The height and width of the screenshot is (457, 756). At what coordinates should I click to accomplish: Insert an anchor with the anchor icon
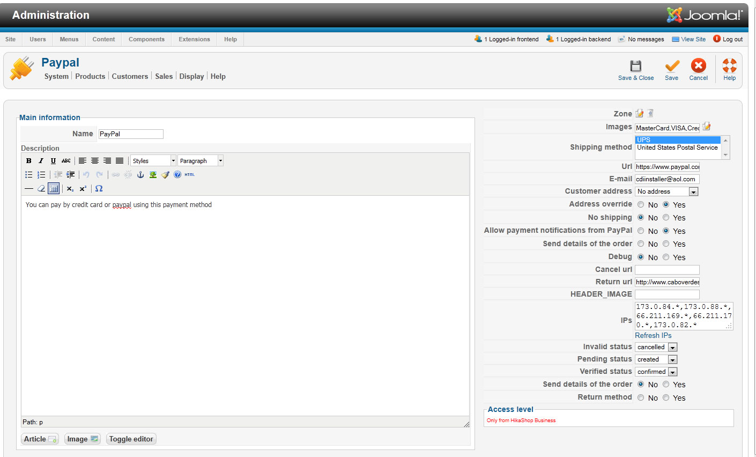(140, 175)
